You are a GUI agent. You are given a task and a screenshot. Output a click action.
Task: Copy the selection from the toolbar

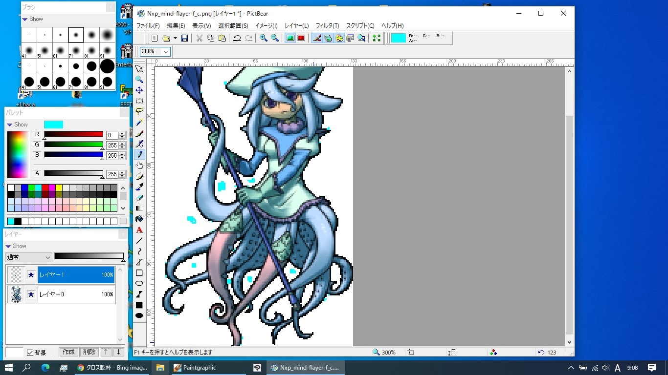click(x=211, y=38)
